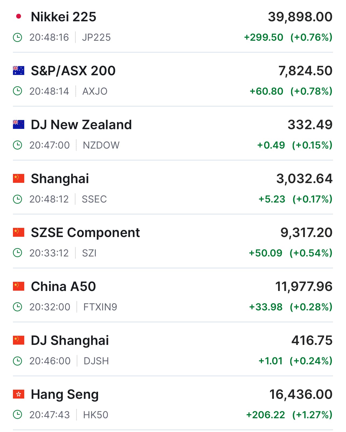346x432 pixels.
Task: Tap the Australian flag next to S&P/ASX 200
Action: coord(19,70)
